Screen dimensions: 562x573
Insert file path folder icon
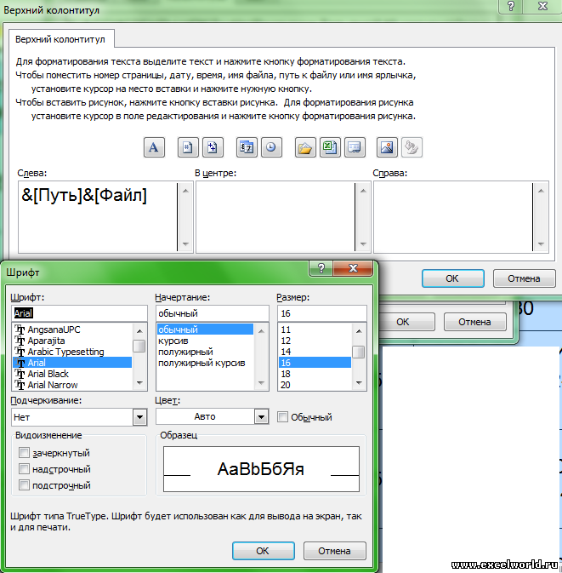305,147
